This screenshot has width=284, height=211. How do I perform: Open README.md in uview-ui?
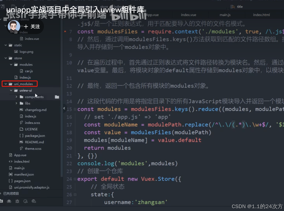coord(34,142)
